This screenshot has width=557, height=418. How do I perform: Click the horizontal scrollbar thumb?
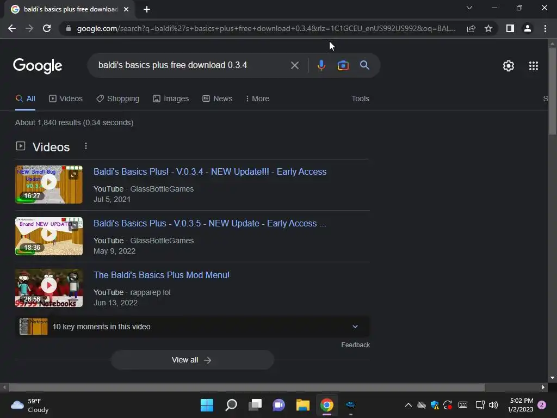coord(246,388)
